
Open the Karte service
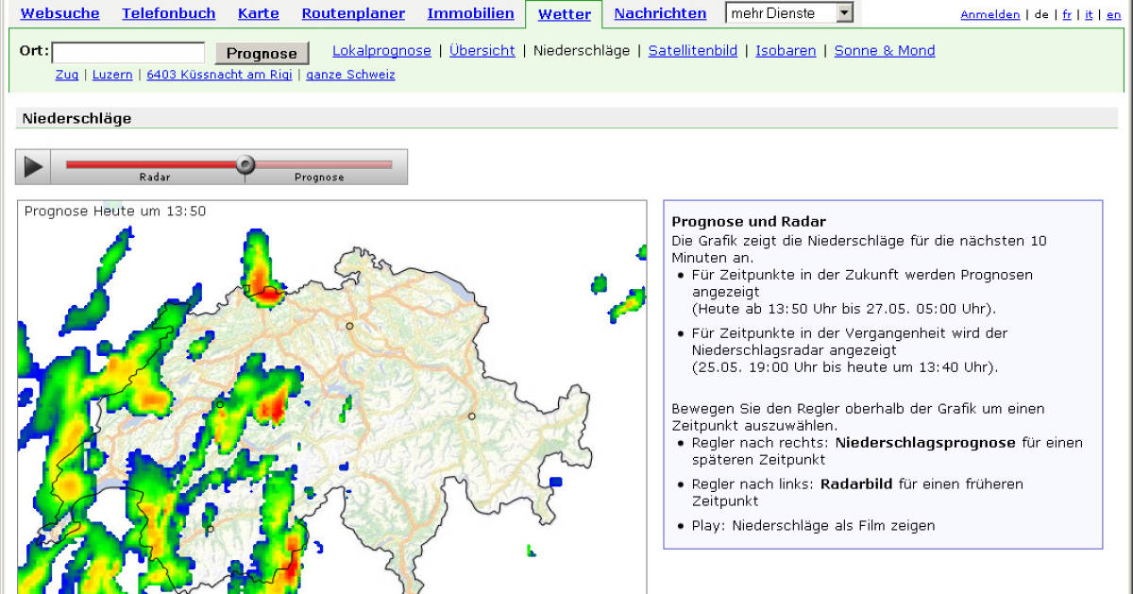(x=258, y=13)
